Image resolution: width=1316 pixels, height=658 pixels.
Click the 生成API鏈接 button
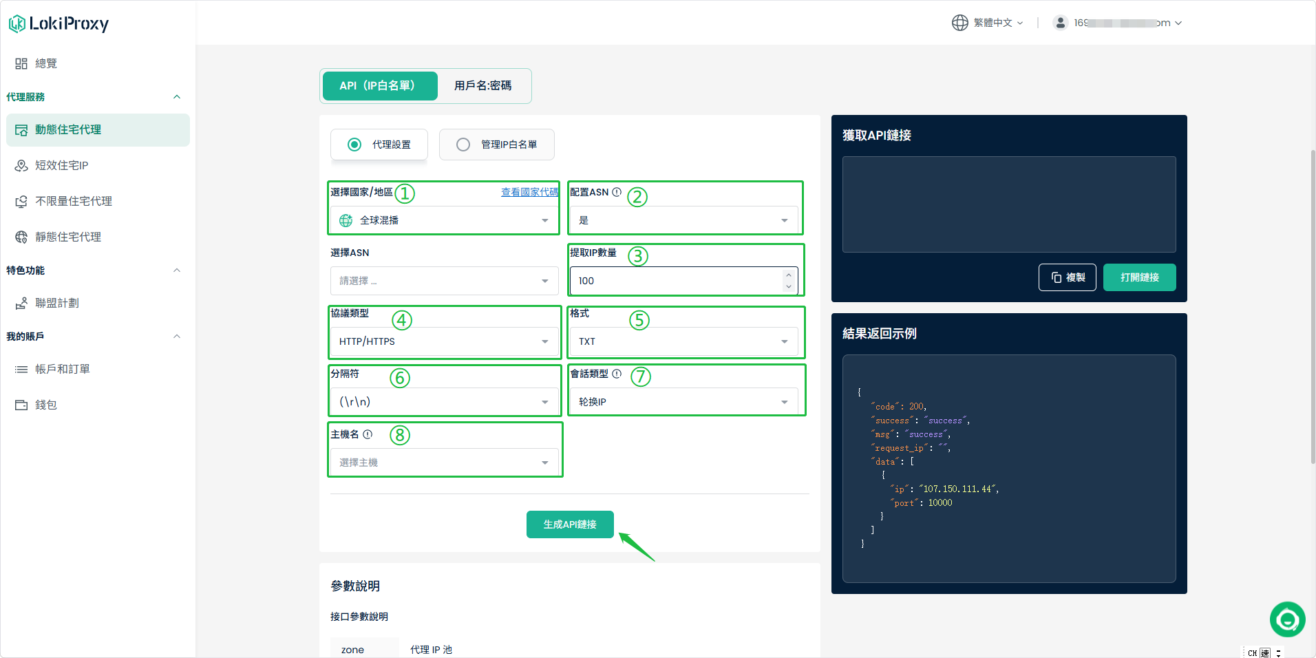pos(570,524)
